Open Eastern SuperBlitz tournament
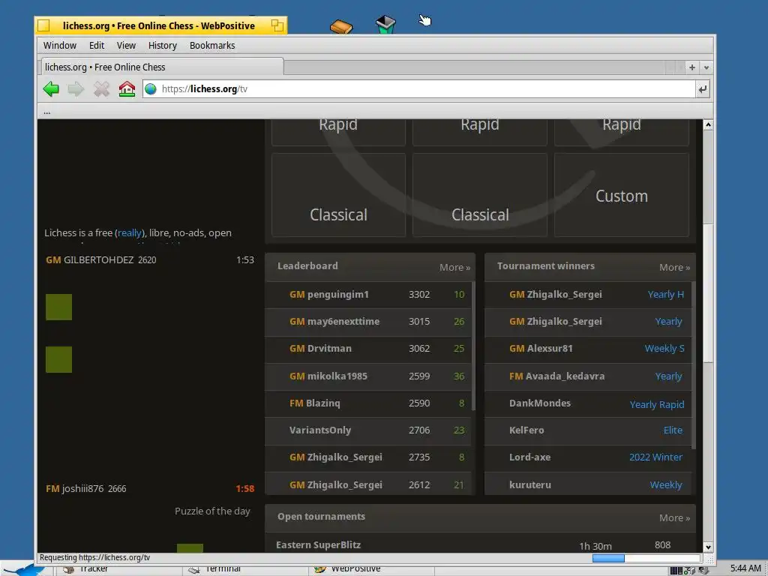The width and height of the screenshot is (768, 576). [x=318, y=544]
